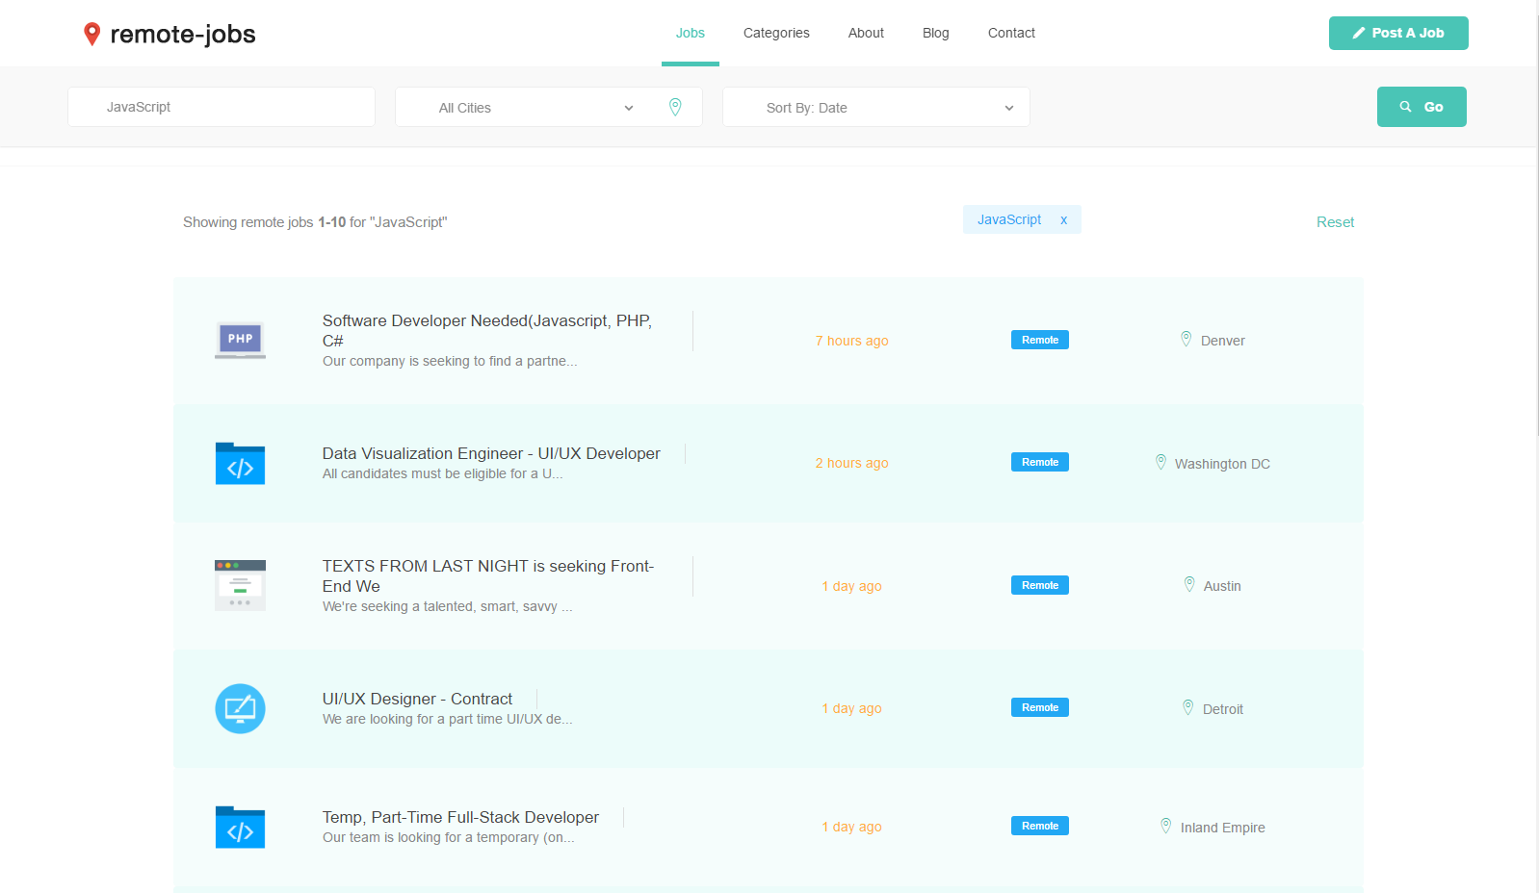The height and width of the screenshot is (893, 1539).
Task: Click the location pin next to Denver
Action: click(x=1187, y=339)
